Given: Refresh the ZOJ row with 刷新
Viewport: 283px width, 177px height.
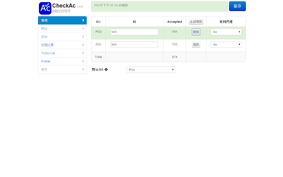Looking at the screenshot, I should coord(196,44).
